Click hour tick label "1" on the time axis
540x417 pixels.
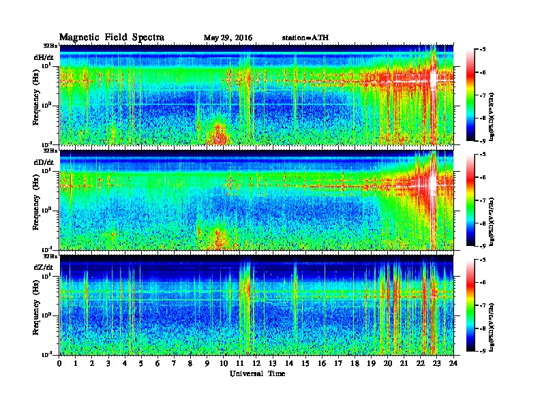pos(76,363)
